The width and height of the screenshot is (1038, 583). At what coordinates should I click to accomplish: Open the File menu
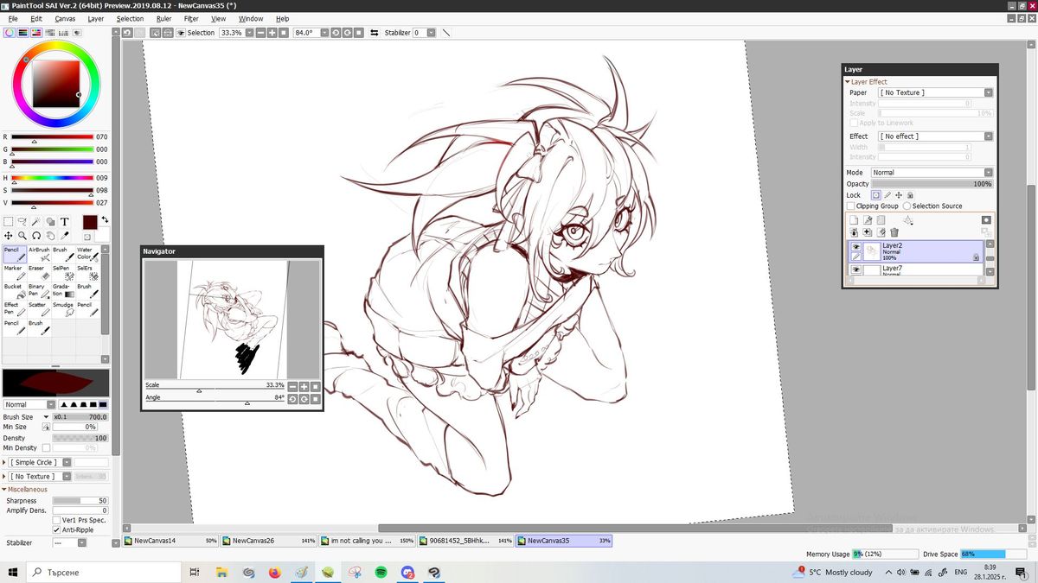click(13, 18)
